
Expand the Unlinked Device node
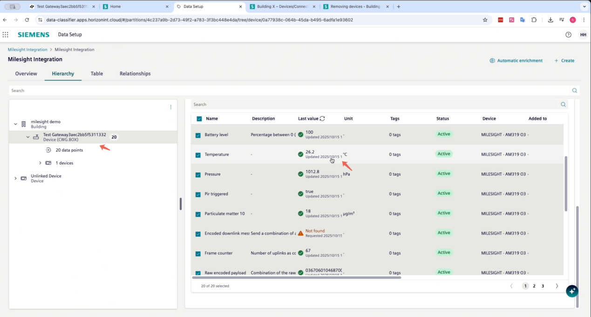click(15, 178)
